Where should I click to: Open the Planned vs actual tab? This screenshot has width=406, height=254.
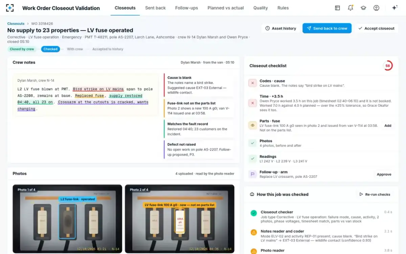coord(226,8)
